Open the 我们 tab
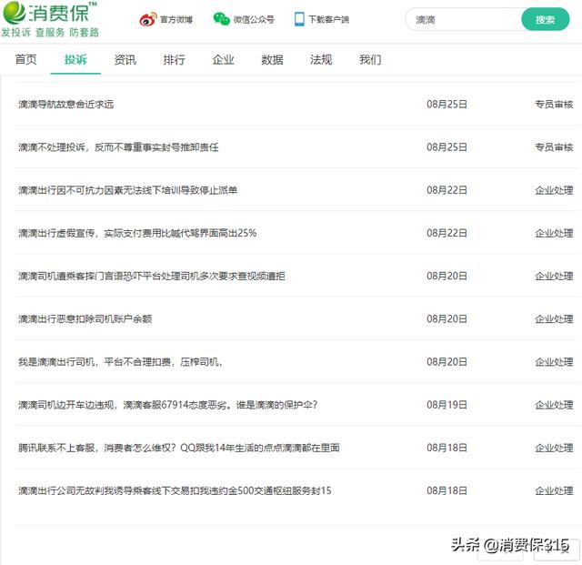Viewport: 582px width, 565px height. 370,59
